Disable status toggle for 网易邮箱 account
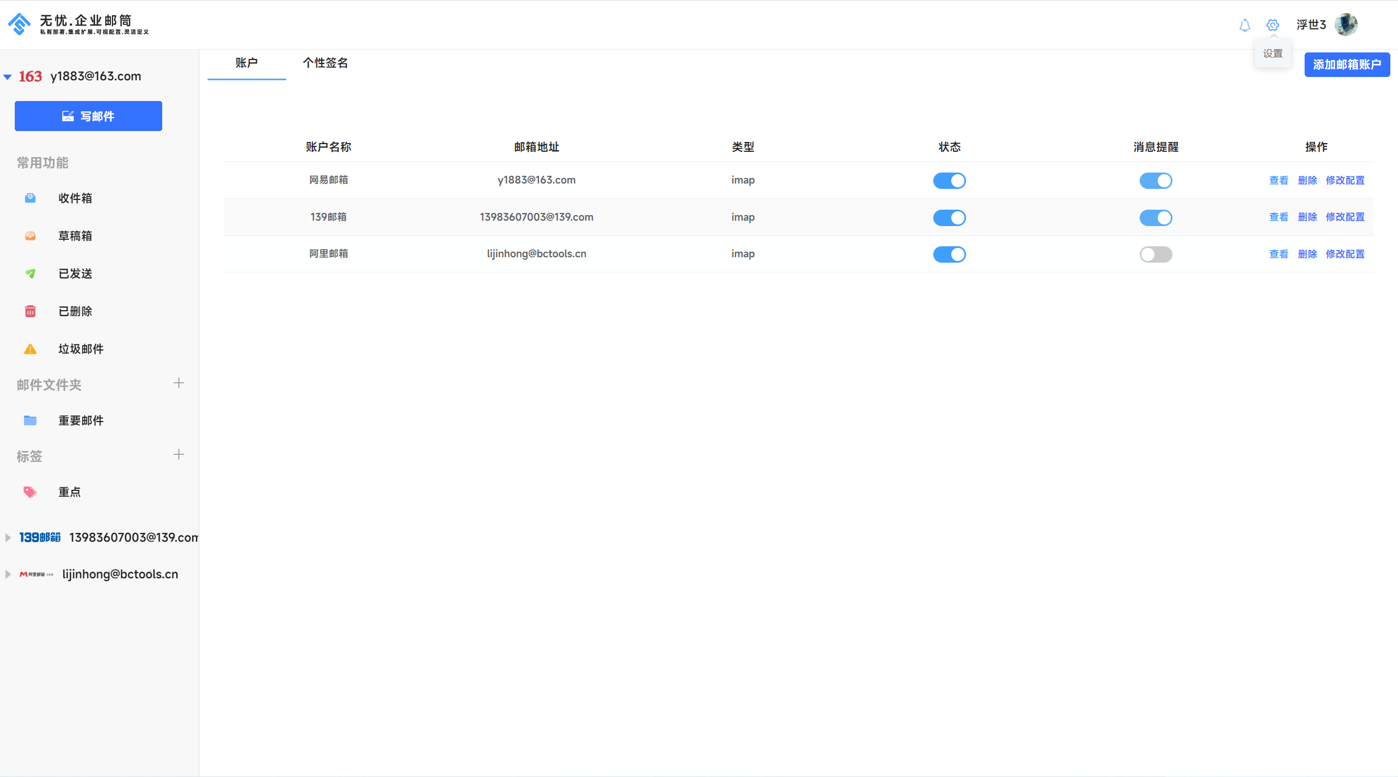Viewport: 1398px width, 777px height. 949,181
